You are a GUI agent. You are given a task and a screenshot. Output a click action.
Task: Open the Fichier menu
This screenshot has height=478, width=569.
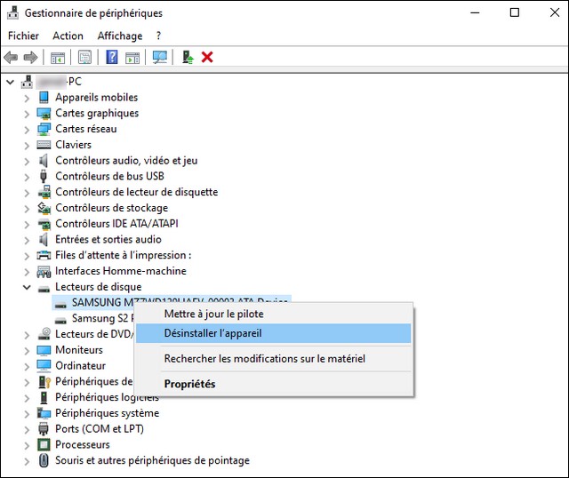(x=23, y=36)
